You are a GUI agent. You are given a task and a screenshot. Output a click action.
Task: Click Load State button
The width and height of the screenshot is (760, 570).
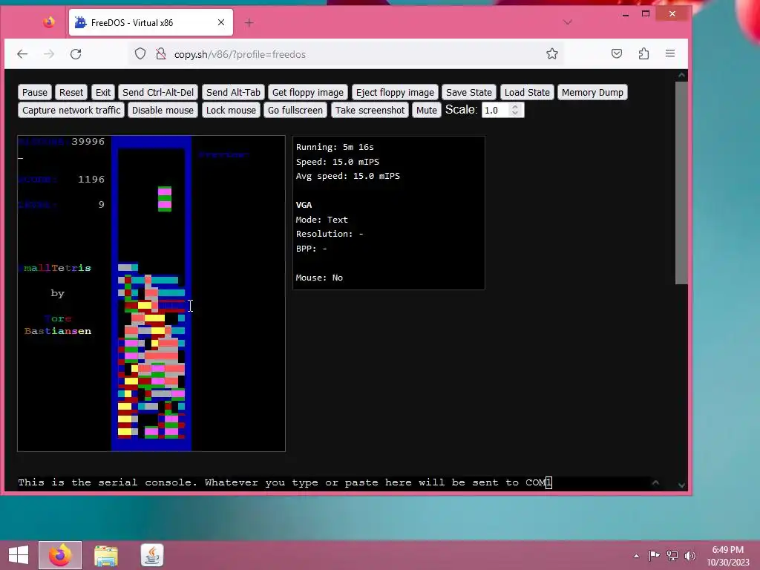(x=527, y=92)
